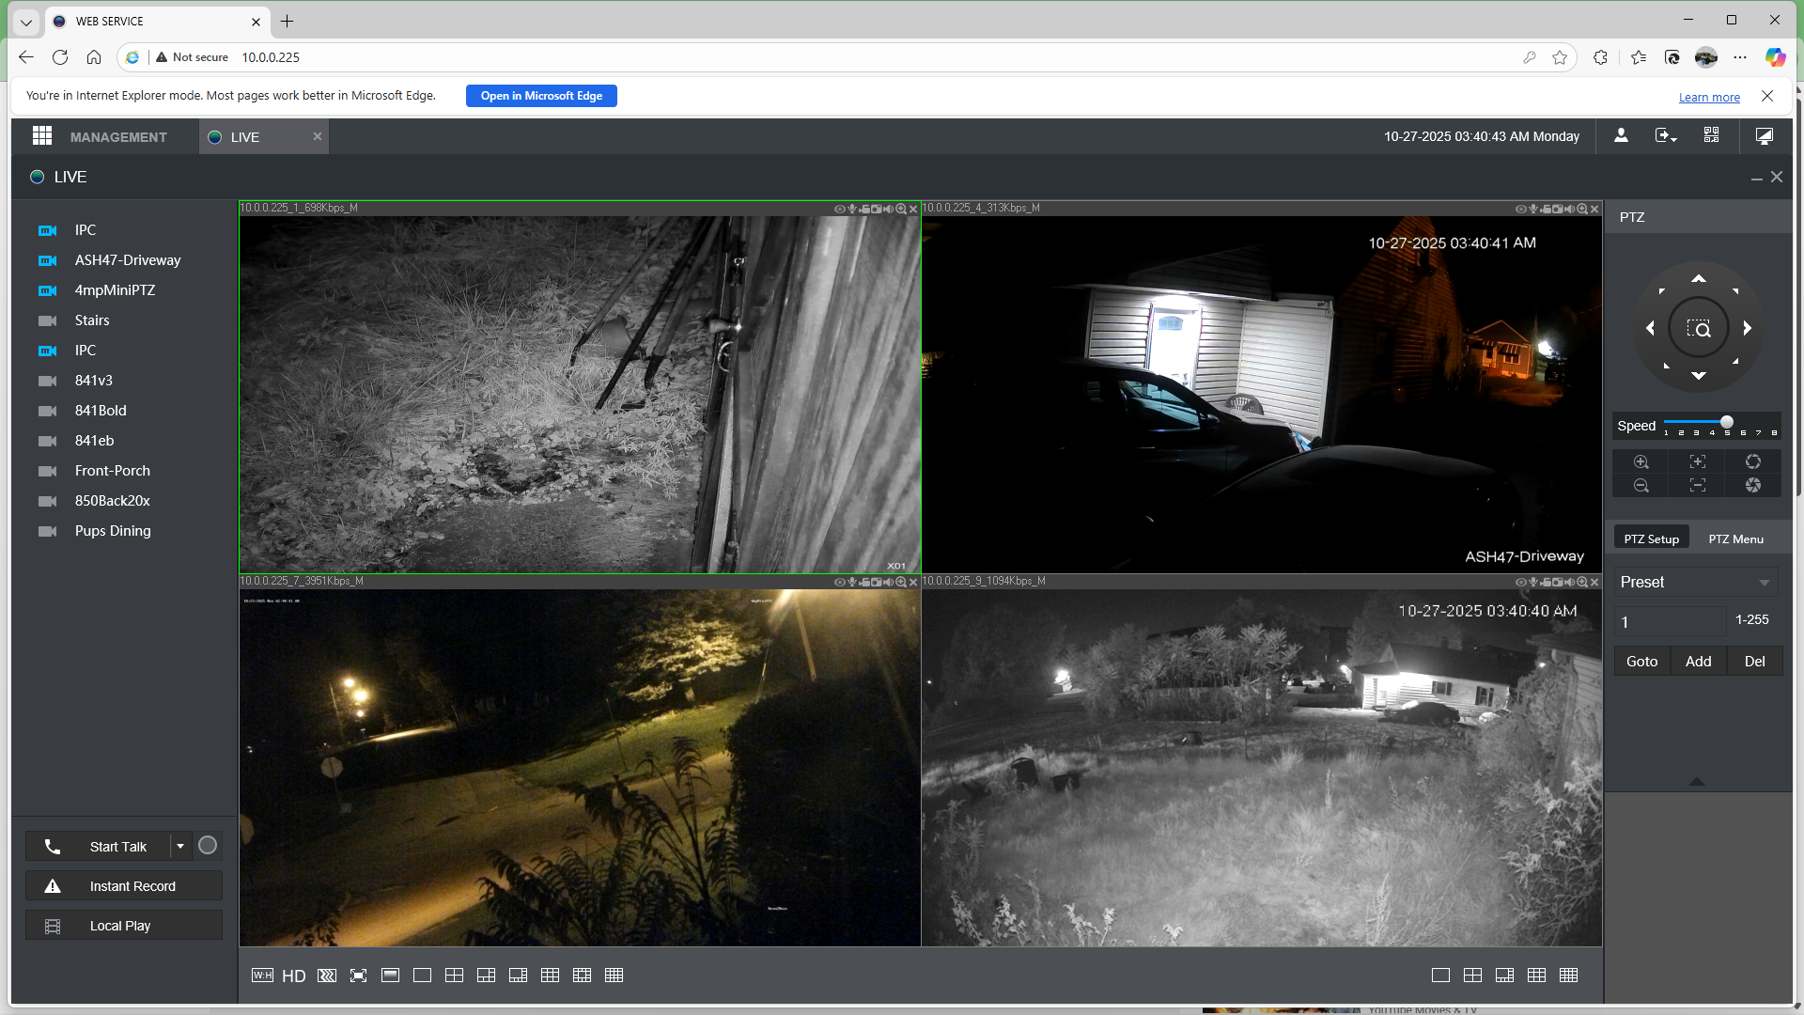Toggle eye icon on 10.0.0.225_4 video pane
Image resolution: width=1804 pixels, height=1015 pixels.
1521,209
